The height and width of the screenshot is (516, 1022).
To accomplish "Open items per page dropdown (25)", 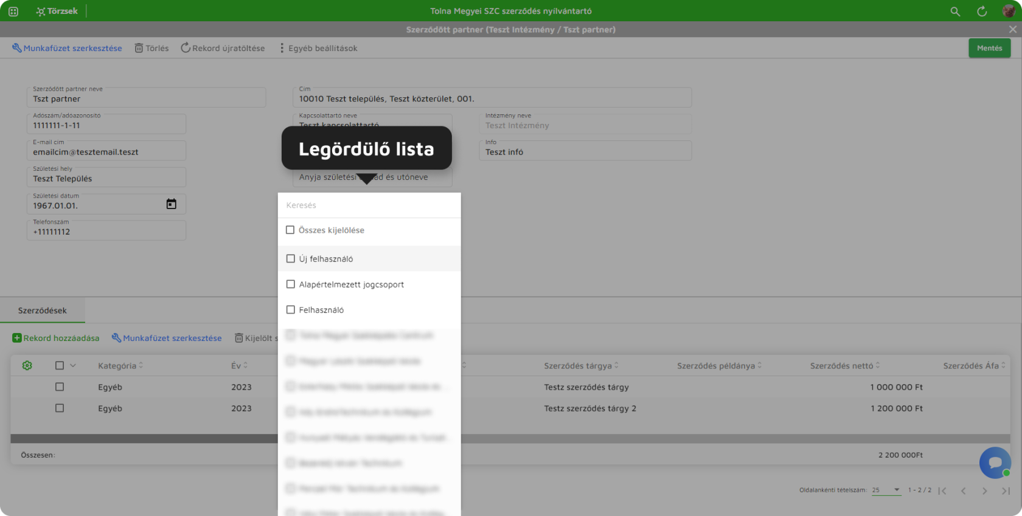I will point(886,490).
